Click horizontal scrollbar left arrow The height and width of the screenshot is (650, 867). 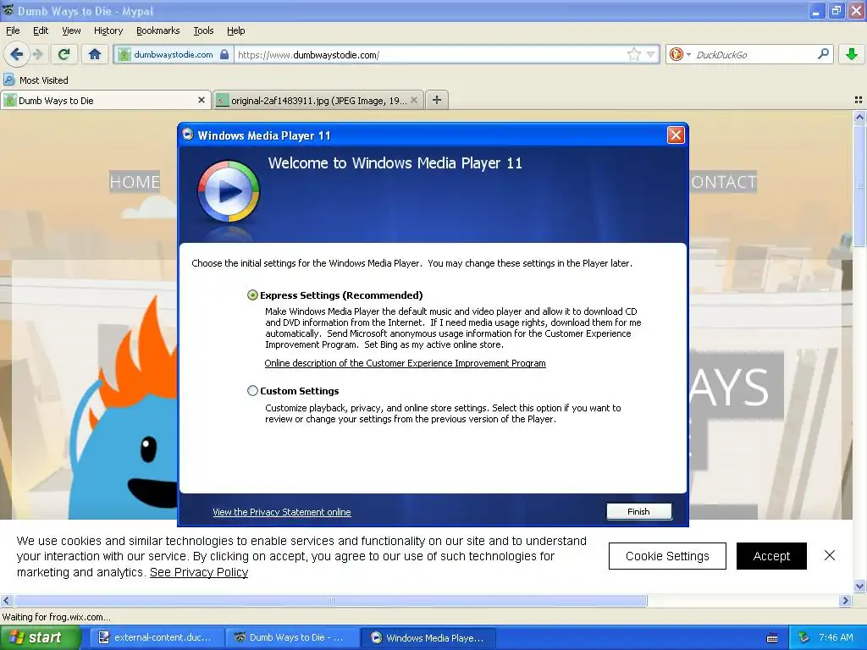pos(6,600)
